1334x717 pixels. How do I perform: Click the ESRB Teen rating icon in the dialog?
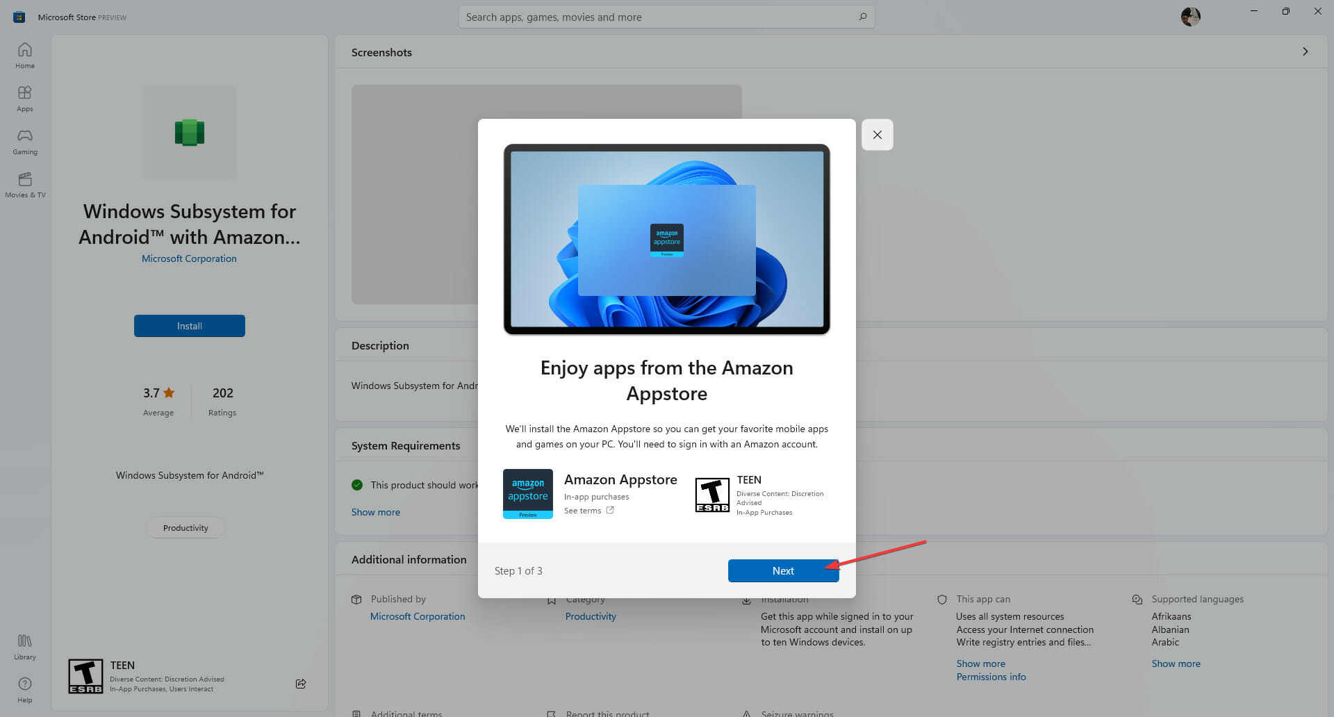click(712, 495)
